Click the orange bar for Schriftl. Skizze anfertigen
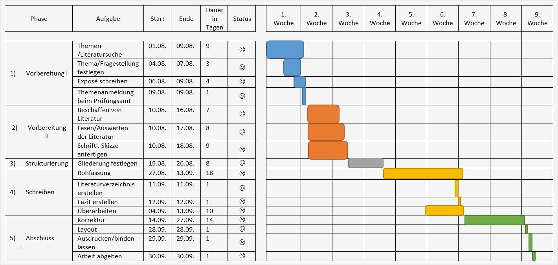558x265 pixels. (x=328, y=150)
